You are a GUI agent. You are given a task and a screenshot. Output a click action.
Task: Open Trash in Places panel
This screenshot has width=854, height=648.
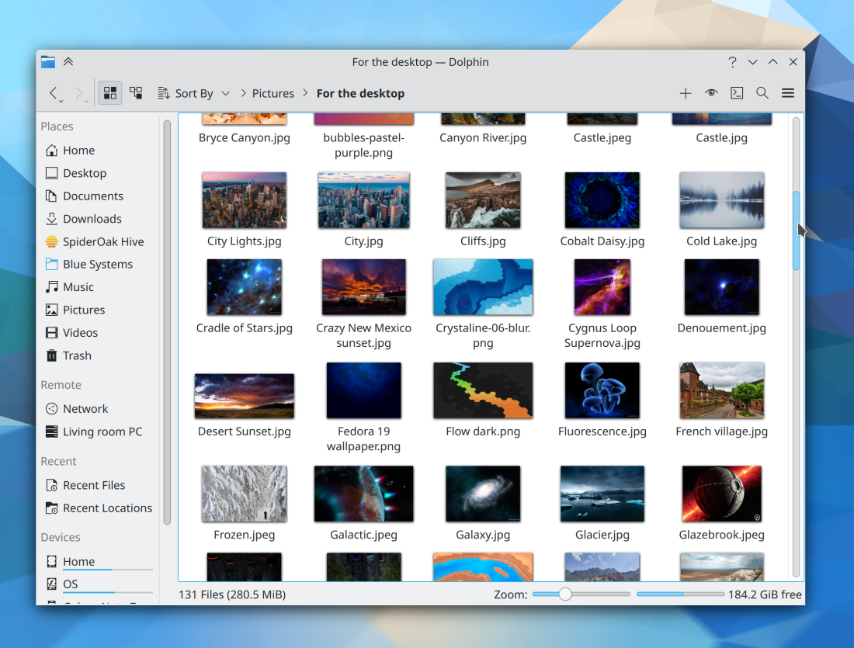tap(77, 355)
